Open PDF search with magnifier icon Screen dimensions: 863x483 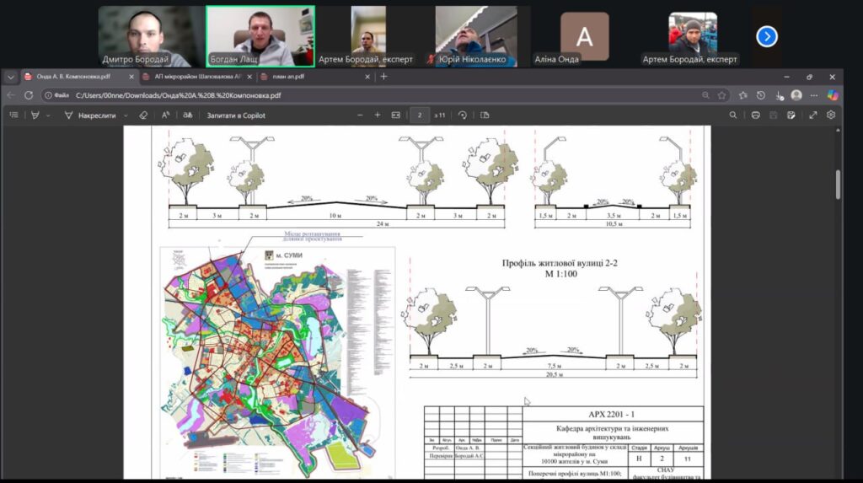point(733,115)
